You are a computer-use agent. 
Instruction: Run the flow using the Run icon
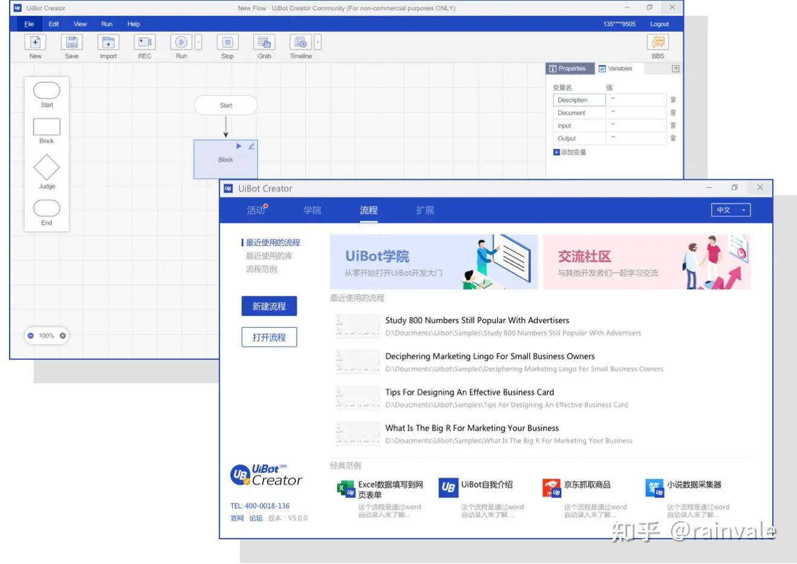pos(181,42)
